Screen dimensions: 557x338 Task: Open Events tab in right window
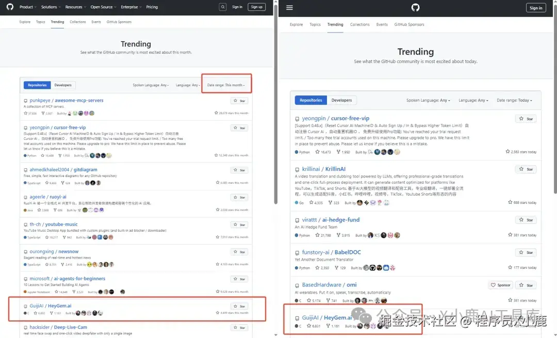(382, 25)
